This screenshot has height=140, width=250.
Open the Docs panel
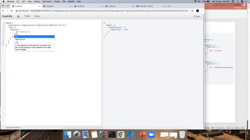tap(197, 16)
